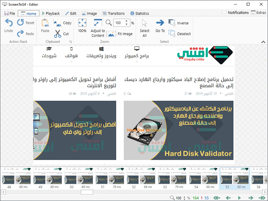Open Go To frame
Screen dimensions: 268x201
coord(160,26)
